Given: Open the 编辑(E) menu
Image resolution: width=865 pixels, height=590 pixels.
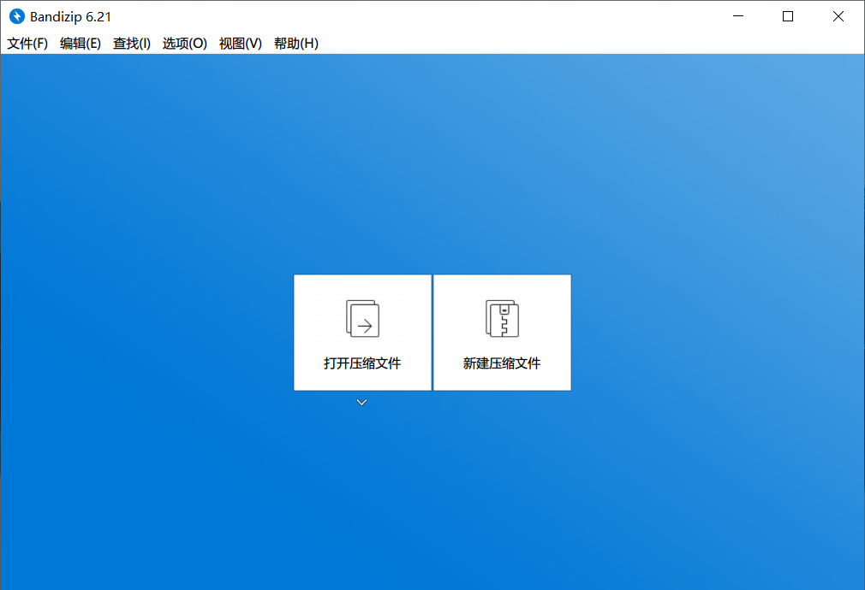Looking at the screenshot, I should (80, 44).
